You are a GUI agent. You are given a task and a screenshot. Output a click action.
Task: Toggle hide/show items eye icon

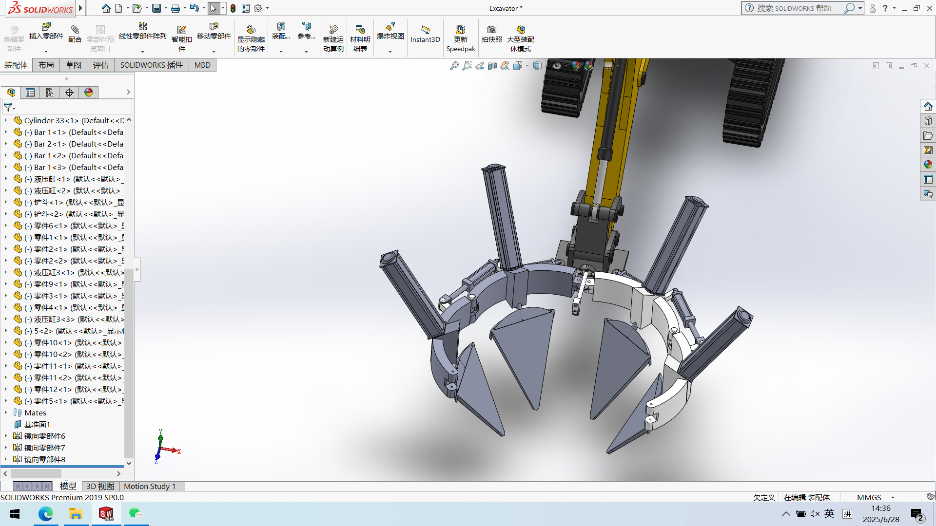pos(557,66)
